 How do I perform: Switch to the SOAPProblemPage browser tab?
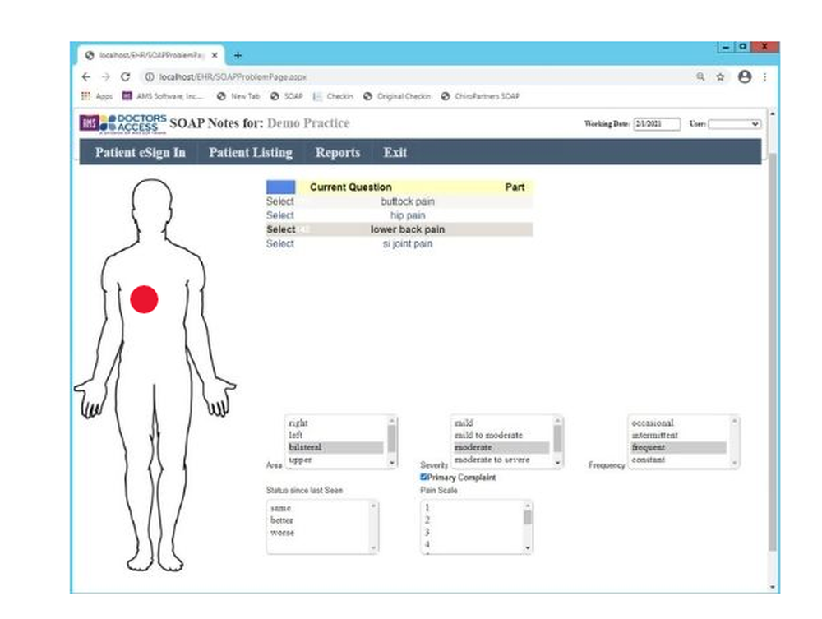point(148,54)
